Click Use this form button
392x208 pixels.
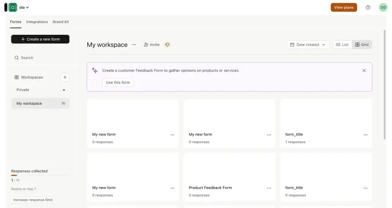click(118, 82)
